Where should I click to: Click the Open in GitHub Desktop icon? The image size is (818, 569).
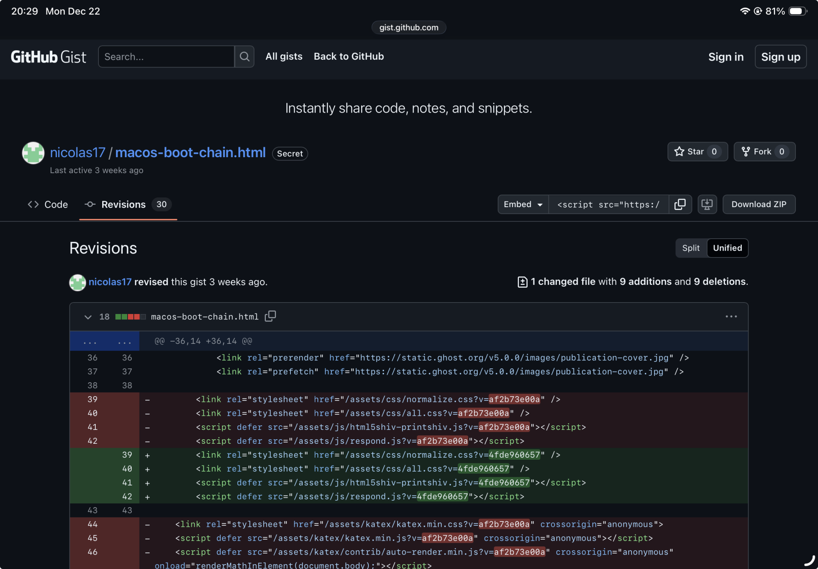pyautogui.click(x=707, y=204)
